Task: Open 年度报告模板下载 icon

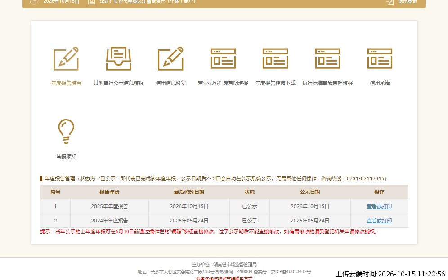Action: (x=275, y=58)
